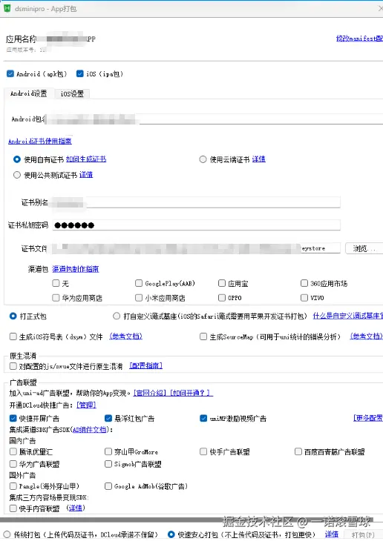Select the 打自定义调试基座 radio option

[x=117, y=316]
